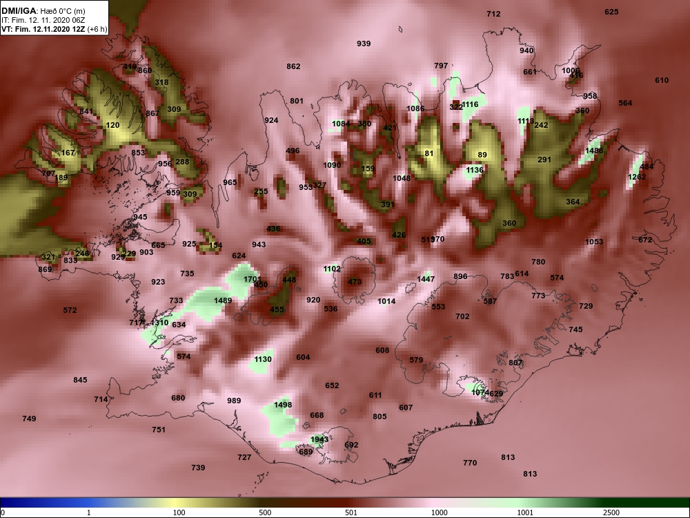Viewport: 690px width, 518px height.
Task: Click the 'VT: Fim. 12.11.2020 12Z (+6 h)' line
Action: (54, 29)
